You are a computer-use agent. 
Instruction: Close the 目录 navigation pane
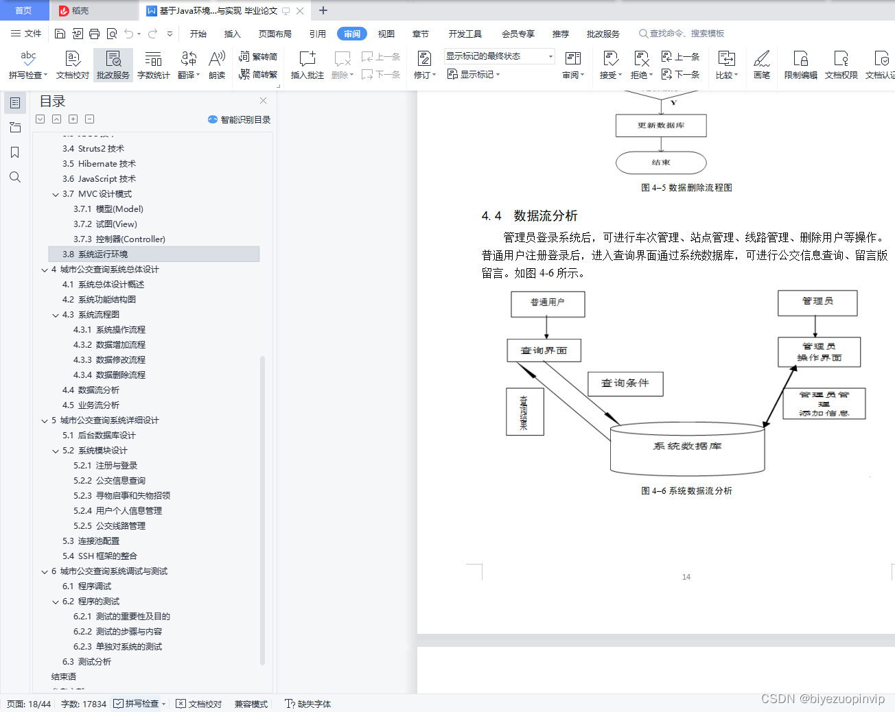pos(263,101)
